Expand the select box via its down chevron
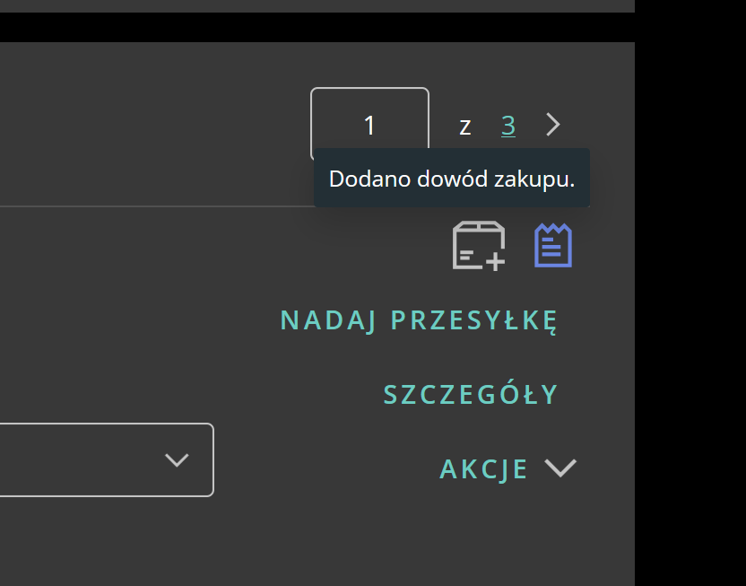746x586 pixels. [x=177, y=459]
